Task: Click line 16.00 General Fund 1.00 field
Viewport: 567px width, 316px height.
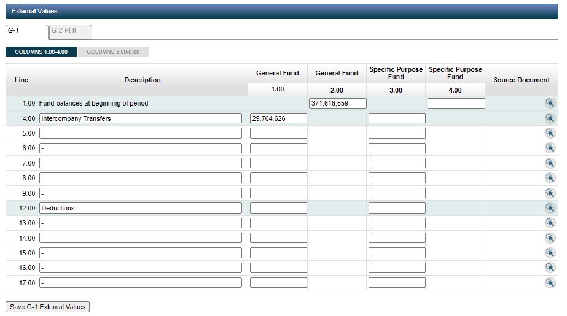Action: pos(278,268)
